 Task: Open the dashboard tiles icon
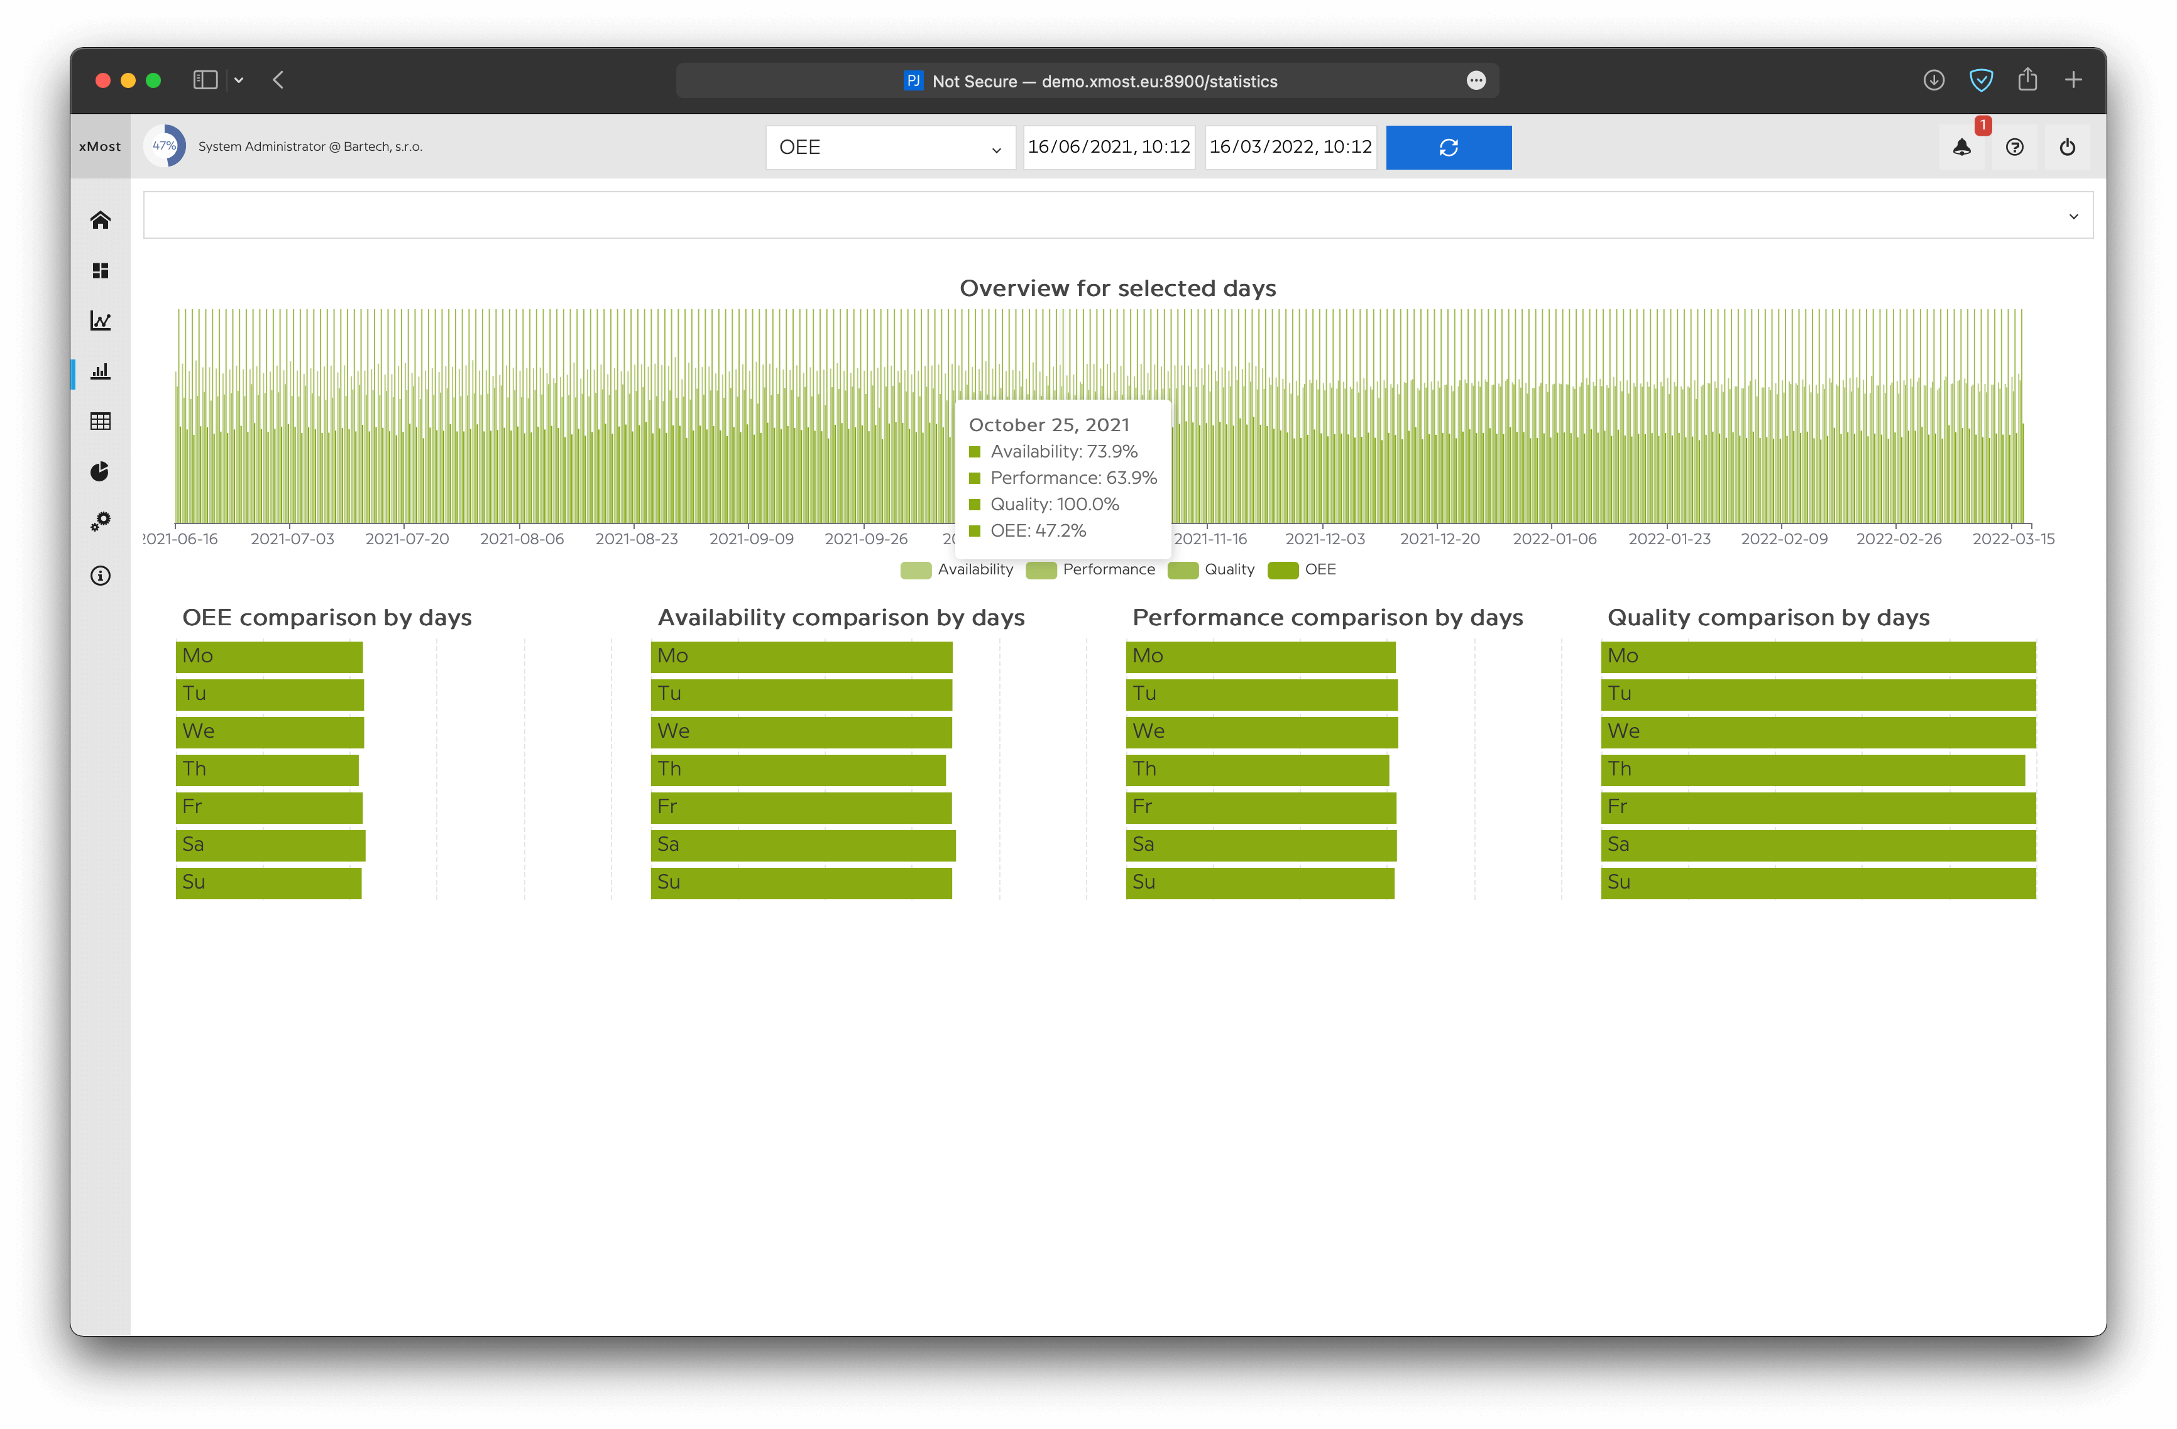pyautogui.click(x=101, y=271)
